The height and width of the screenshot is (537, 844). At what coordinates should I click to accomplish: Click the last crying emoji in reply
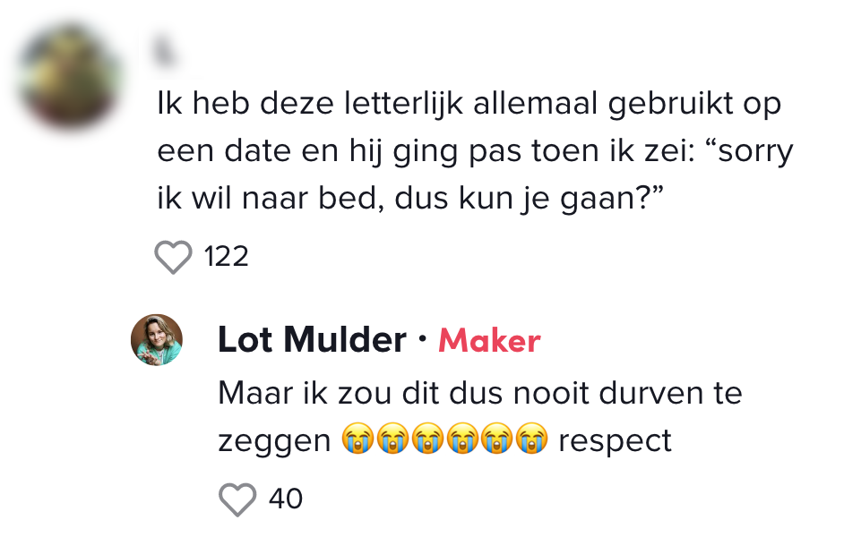(532, 441)
